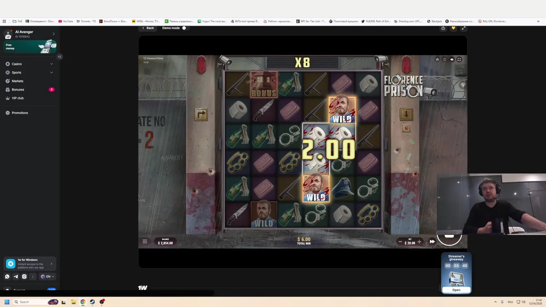The width and height of the screenshot is (546, 307).
Task: Click the diamond icon near razor wire
Action: tap(463, 85)
